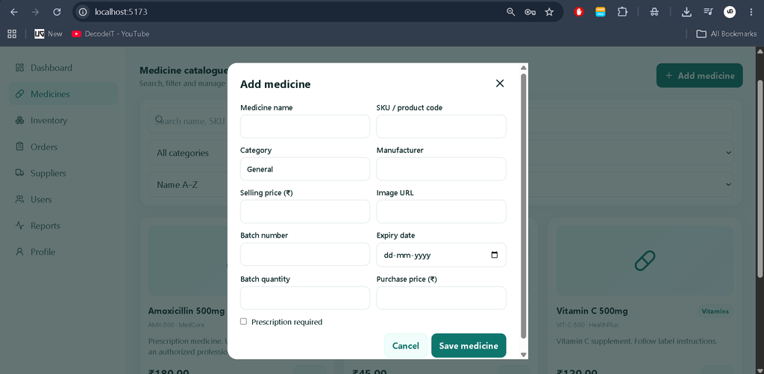Click the pill image on Vitamin C card
The width and height of the screenshot is (764, 374).
click(645, 261)
